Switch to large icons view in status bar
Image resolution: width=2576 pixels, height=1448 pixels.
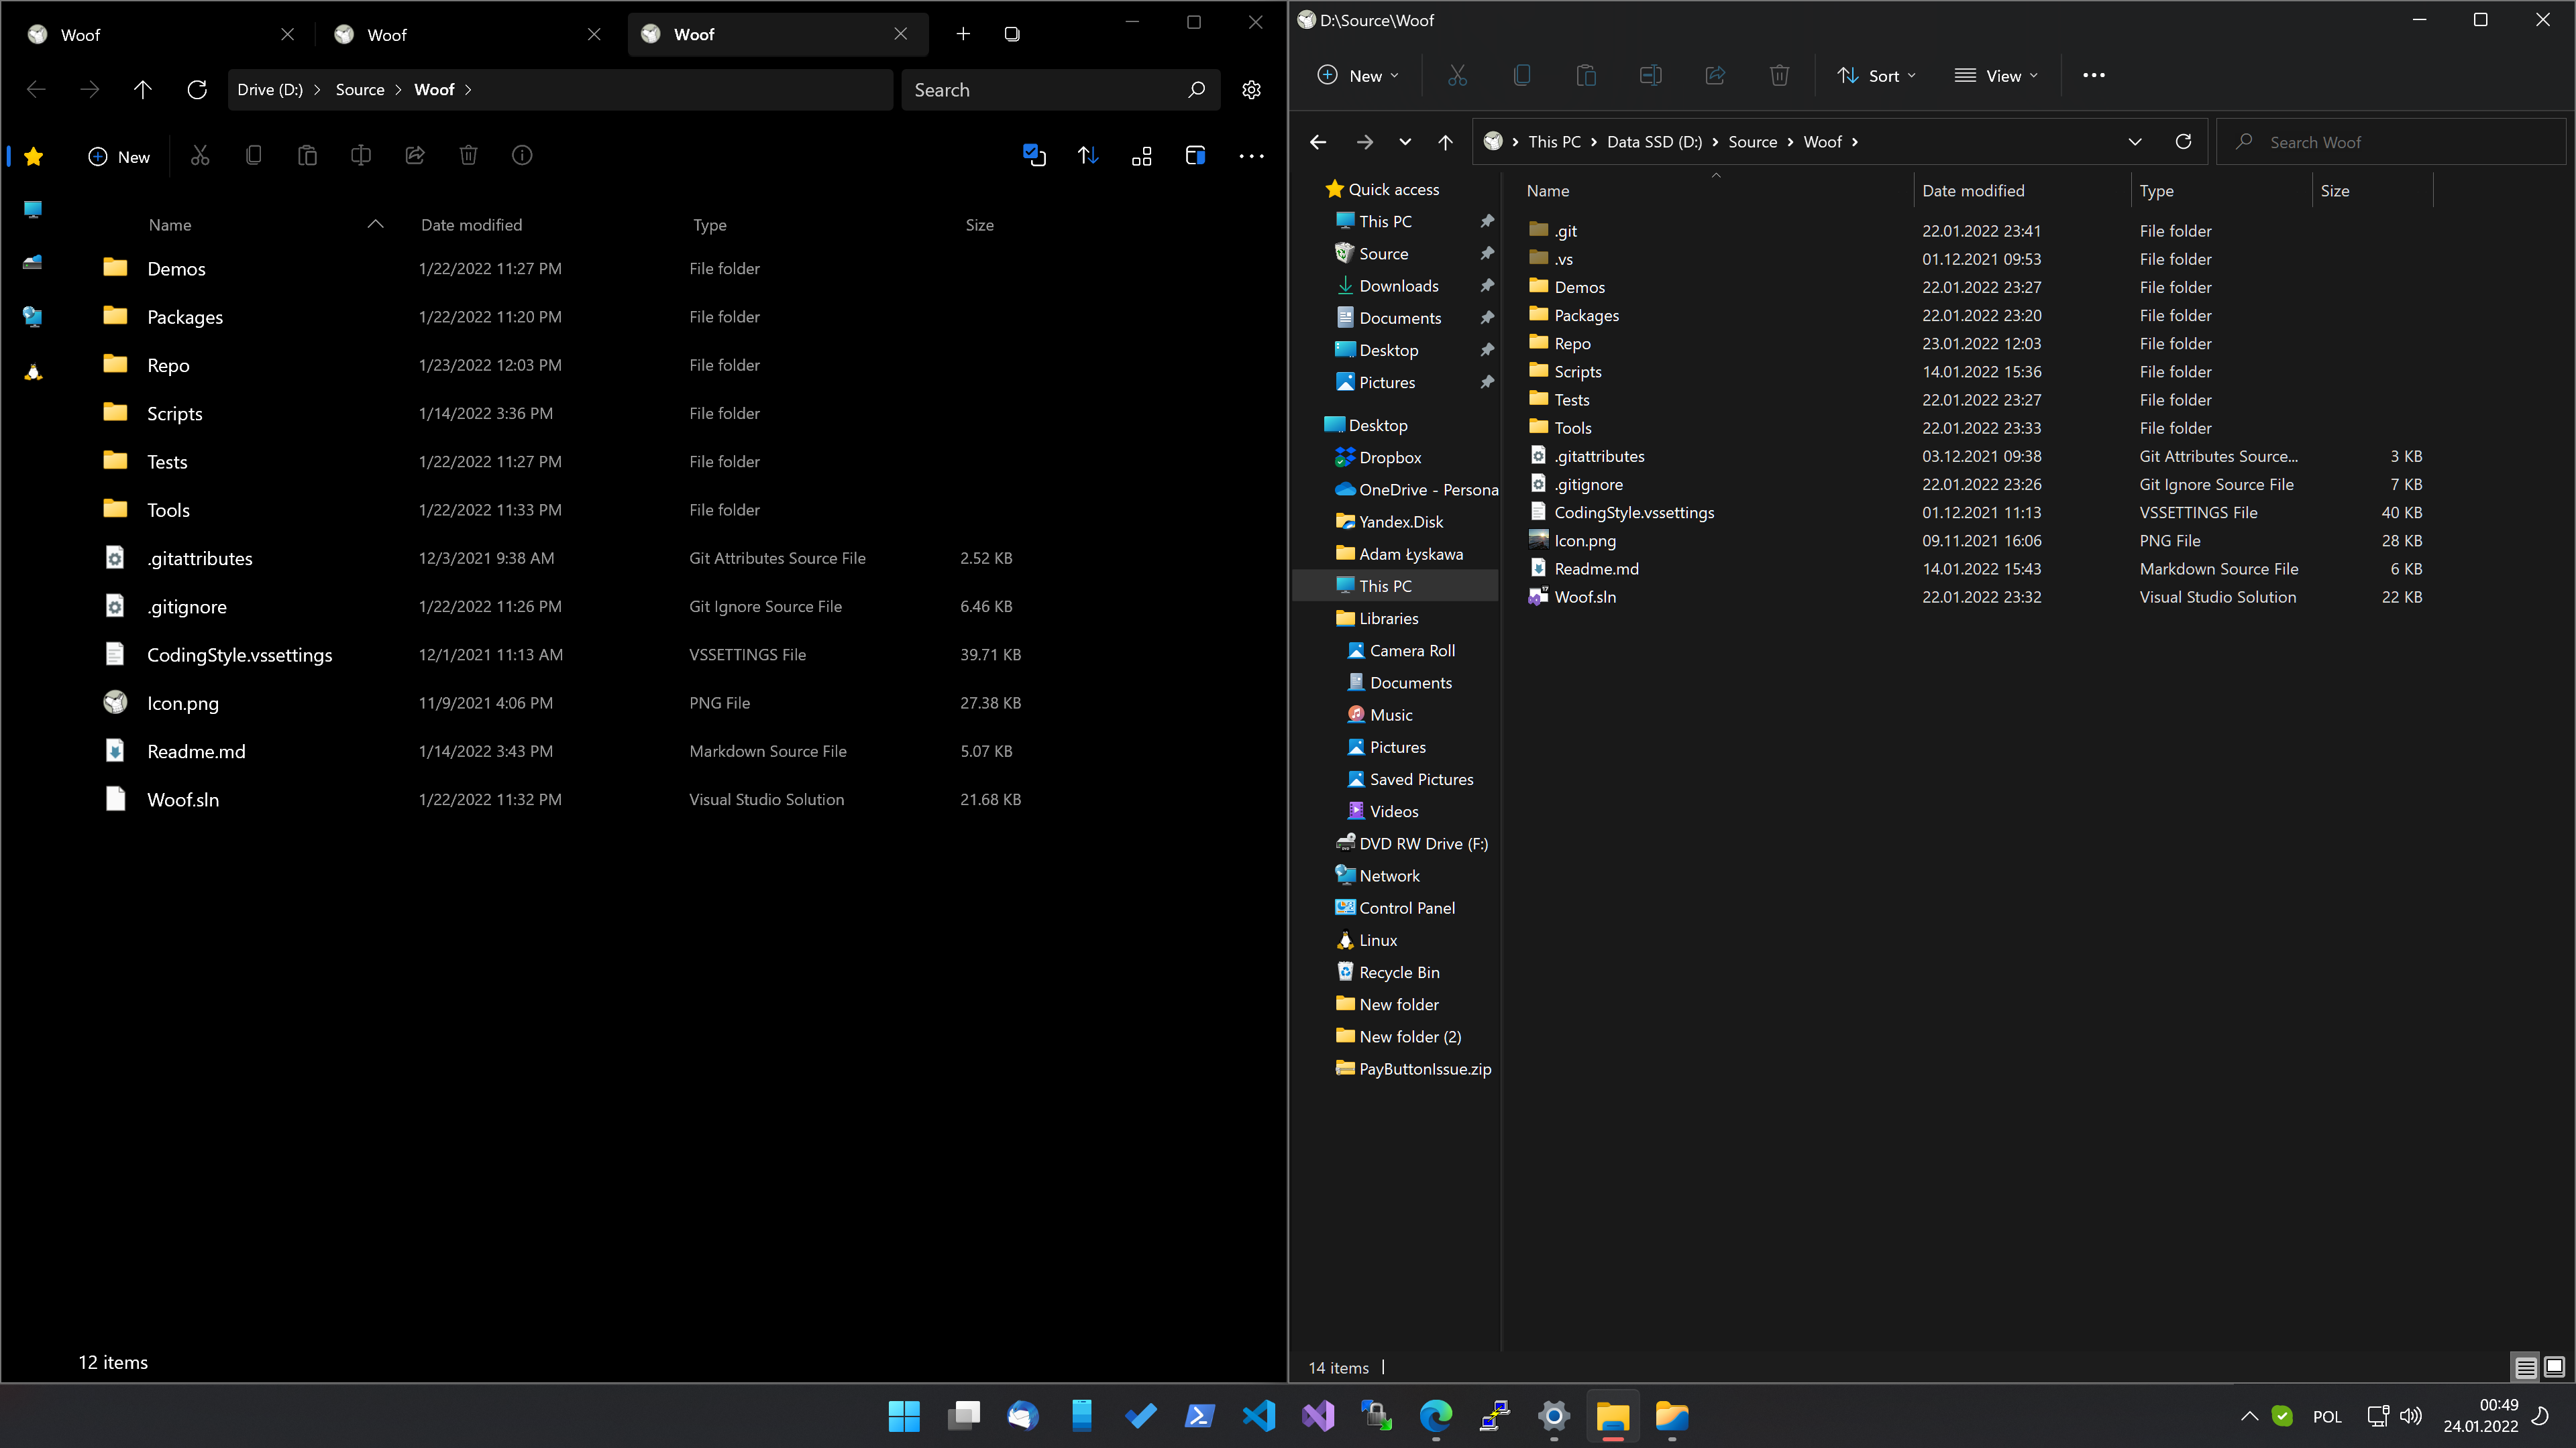pyautogui.click(x=2554, y=1366)
